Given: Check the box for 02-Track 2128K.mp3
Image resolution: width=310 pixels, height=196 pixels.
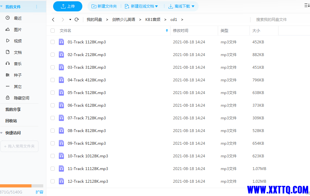Looking at the screenshot, I should point(52,54).
